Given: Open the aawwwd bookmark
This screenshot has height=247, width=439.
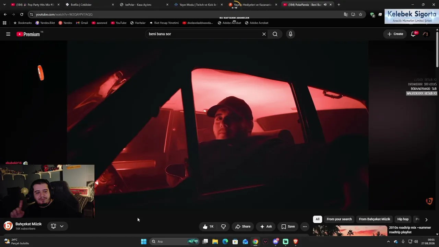Looking at the screenshot, I should pyautogui.click(x=99, y=23).
